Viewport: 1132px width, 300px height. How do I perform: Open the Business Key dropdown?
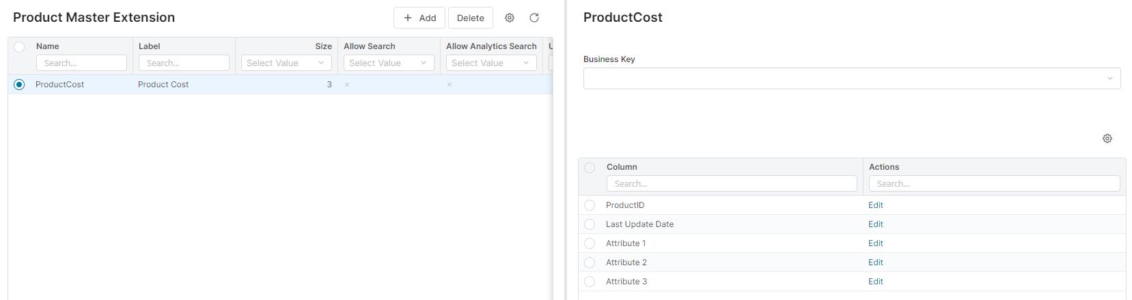coord(851,78)
